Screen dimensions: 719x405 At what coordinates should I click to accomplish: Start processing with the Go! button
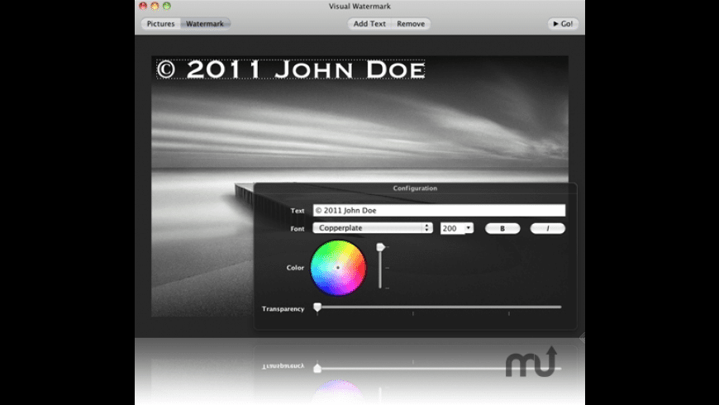pos(563,24)
